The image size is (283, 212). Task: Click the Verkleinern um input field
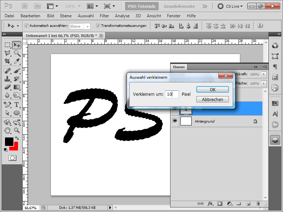pyautogui.click(x=172, y=94)
